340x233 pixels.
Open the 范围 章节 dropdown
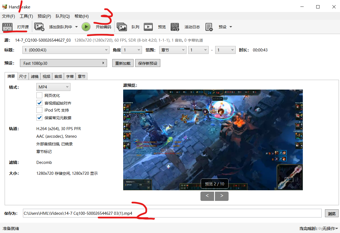173,50
